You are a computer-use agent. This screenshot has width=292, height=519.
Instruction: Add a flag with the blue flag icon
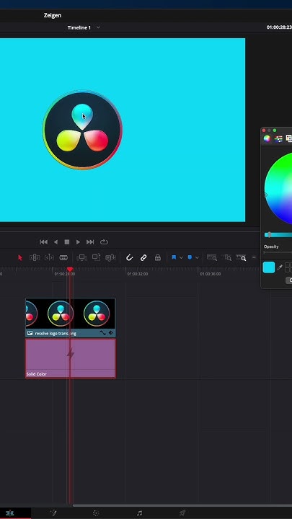click(x=174, y=257)
